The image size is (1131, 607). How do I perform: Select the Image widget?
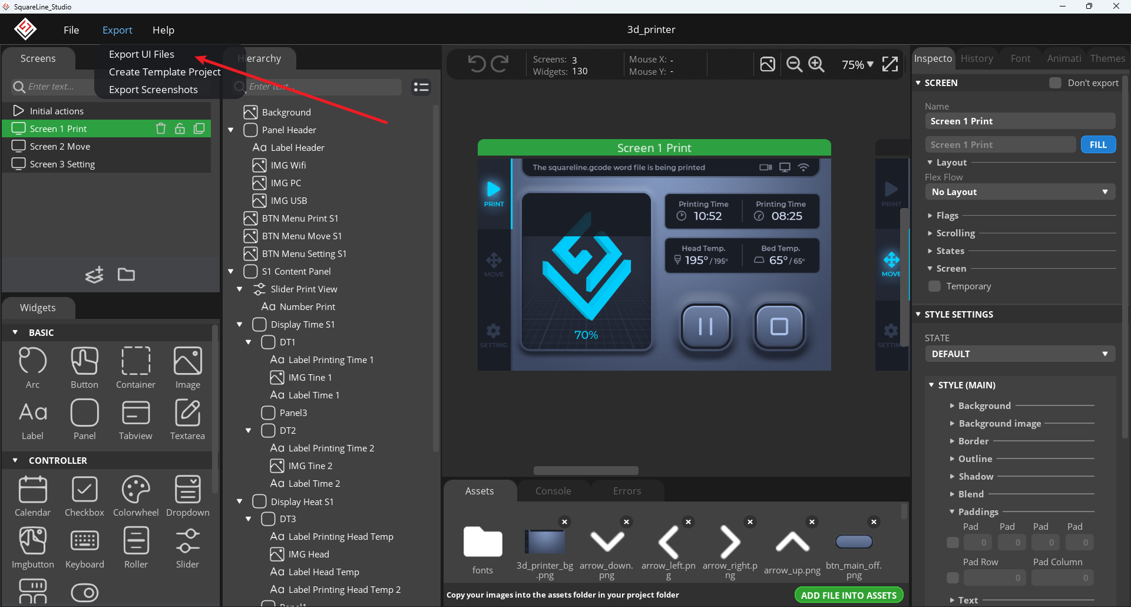(x=188, y=368)
